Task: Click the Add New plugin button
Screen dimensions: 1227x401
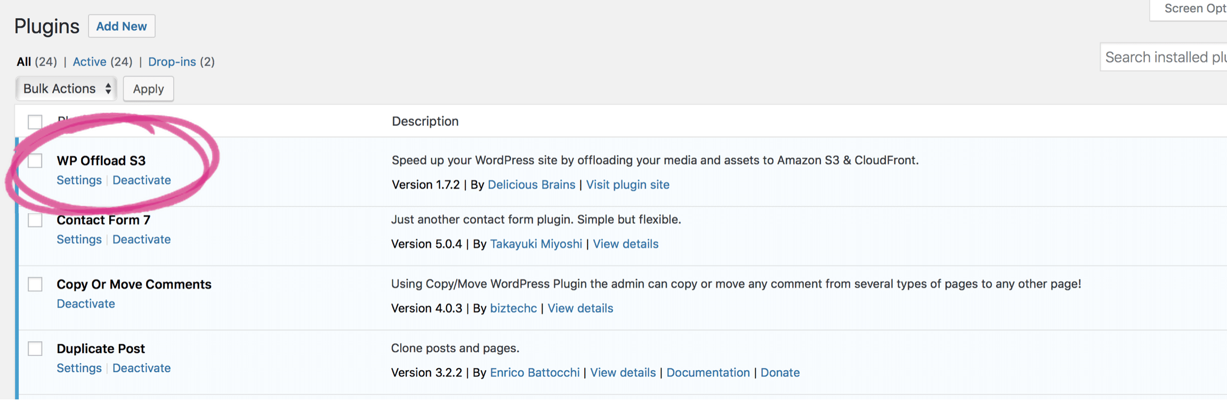Action: click(x=122, y=26)
